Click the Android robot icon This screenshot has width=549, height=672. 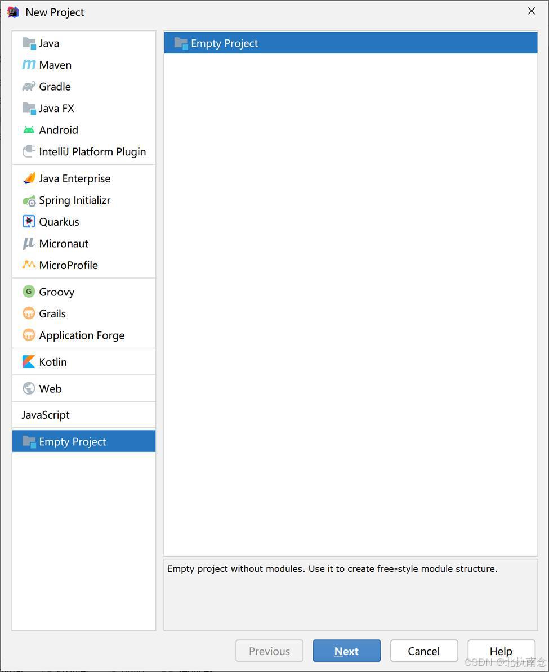click(29, 130)
